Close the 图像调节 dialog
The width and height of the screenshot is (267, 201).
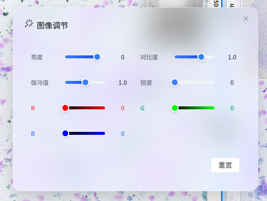(246, 19)
